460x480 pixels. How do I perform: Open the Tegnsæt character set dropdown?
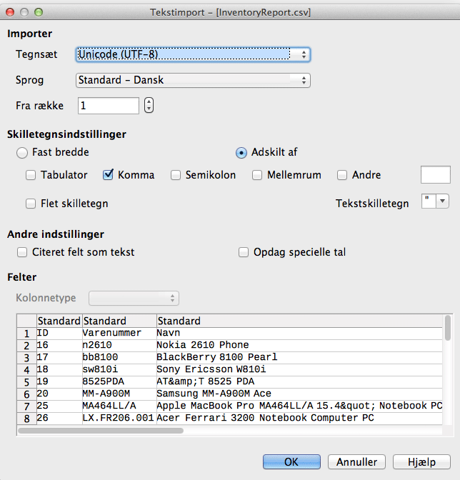193,54
